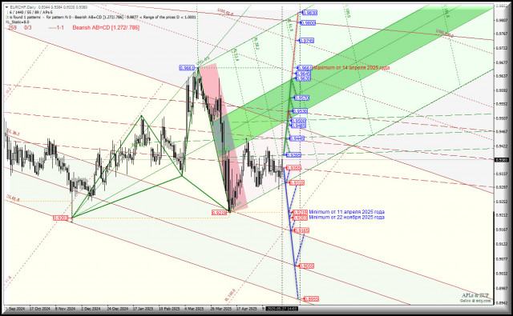Click the blue 0.9800 price label
Image resolution: width=513 pixels, height=316 pixels.
click(x=308, y=23)
